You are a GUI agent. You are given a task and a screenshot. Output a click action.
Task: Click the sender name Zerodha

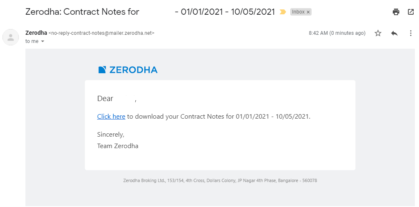pos(36,33)
